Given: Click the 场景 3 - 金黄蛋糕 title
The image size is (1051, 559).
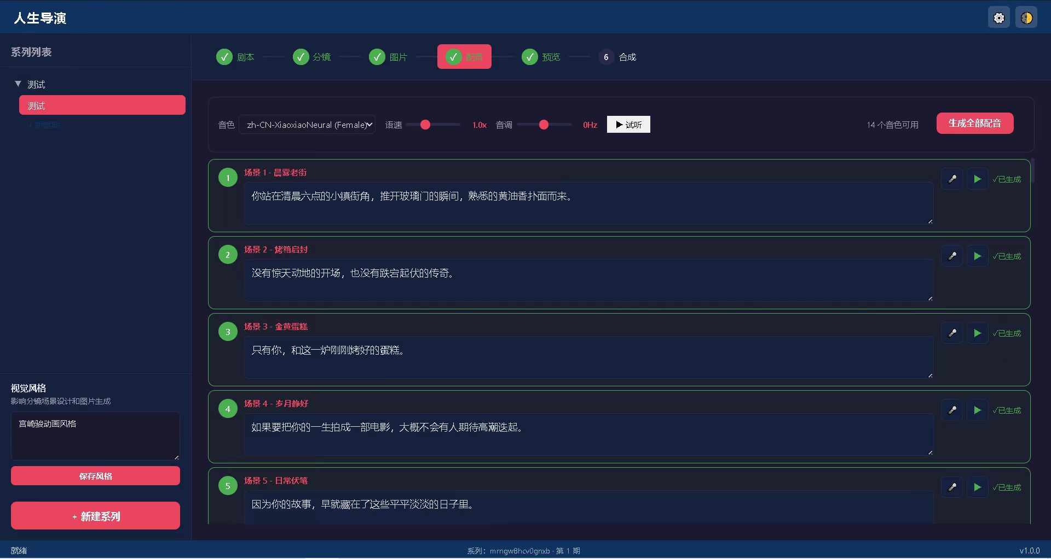Looking at the screenshot, I should (x=276, y=327).
